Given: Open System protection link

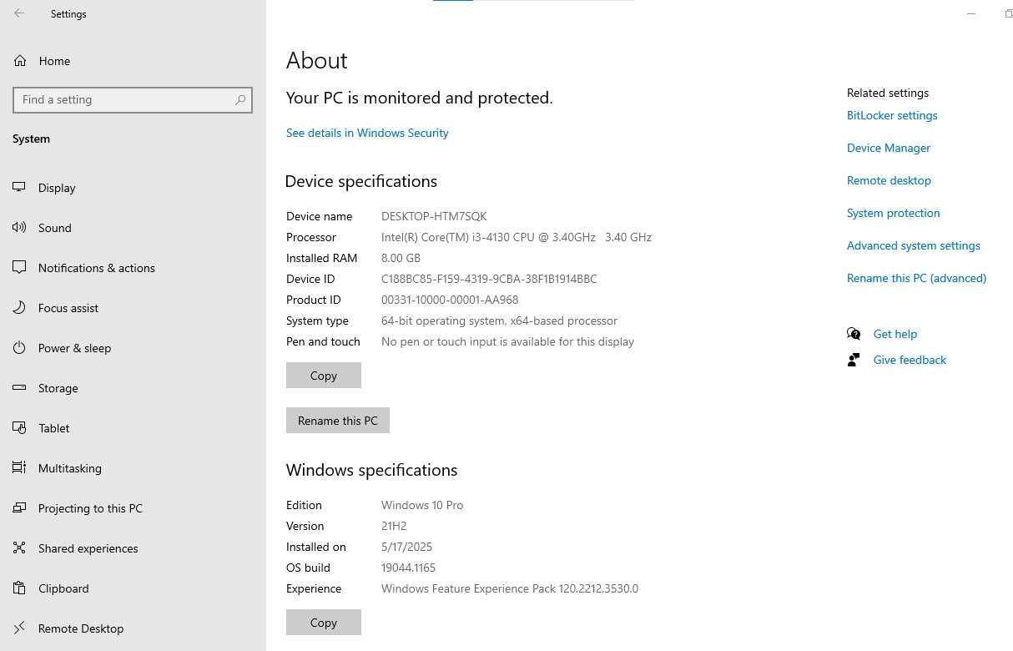Looking at the screenshot, I should click(894, 213).
